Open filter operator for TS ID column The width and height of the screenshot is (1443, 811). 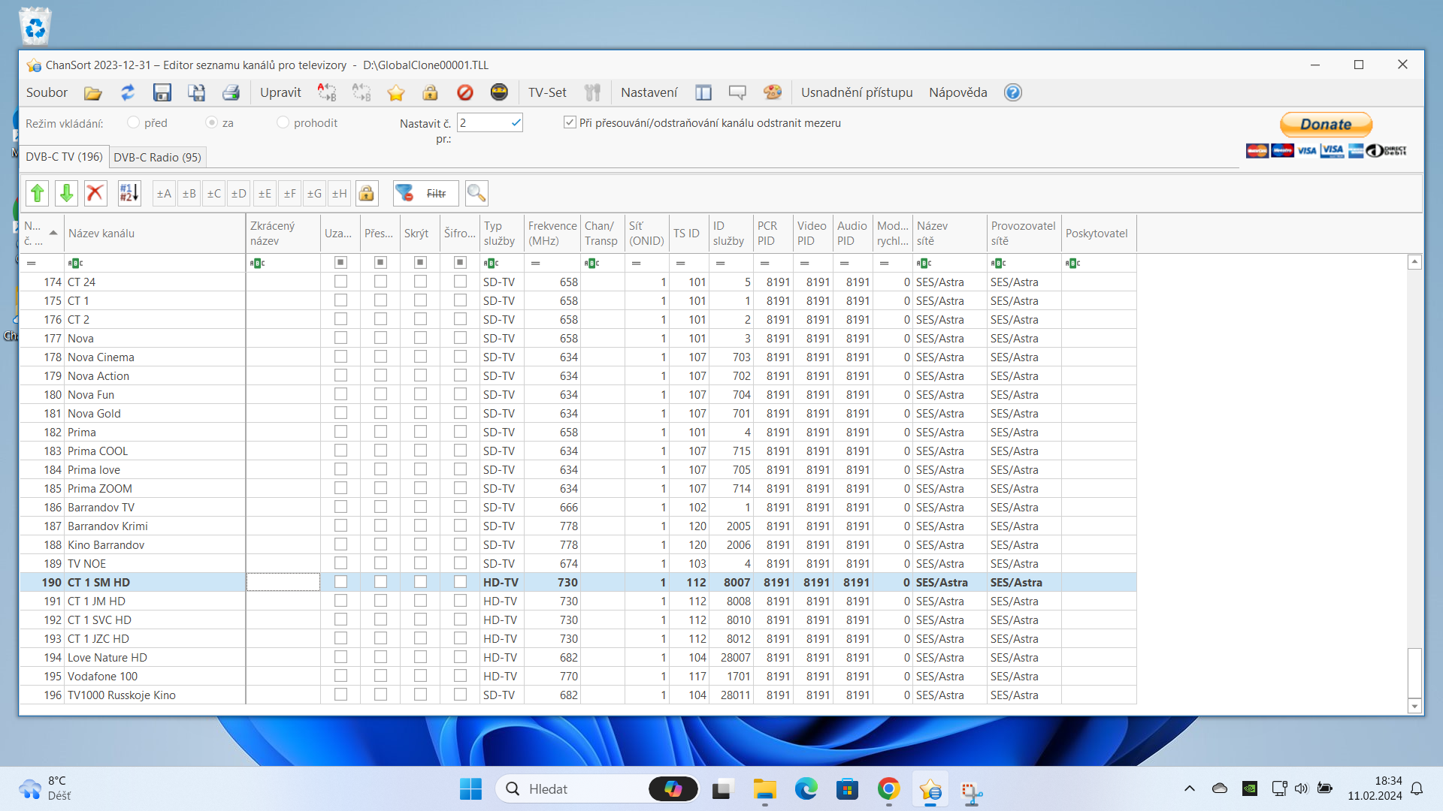click(x=680, y=263)
